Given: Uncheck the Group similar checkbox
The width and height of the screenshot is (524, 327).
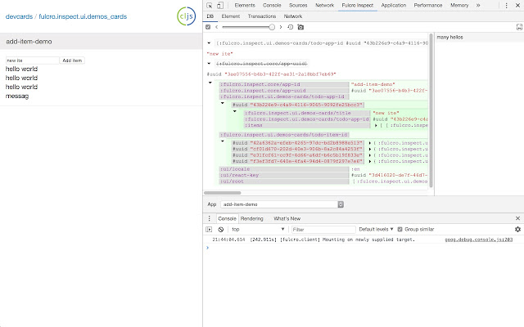Looking at the screenshot, I should click(400, 230).
